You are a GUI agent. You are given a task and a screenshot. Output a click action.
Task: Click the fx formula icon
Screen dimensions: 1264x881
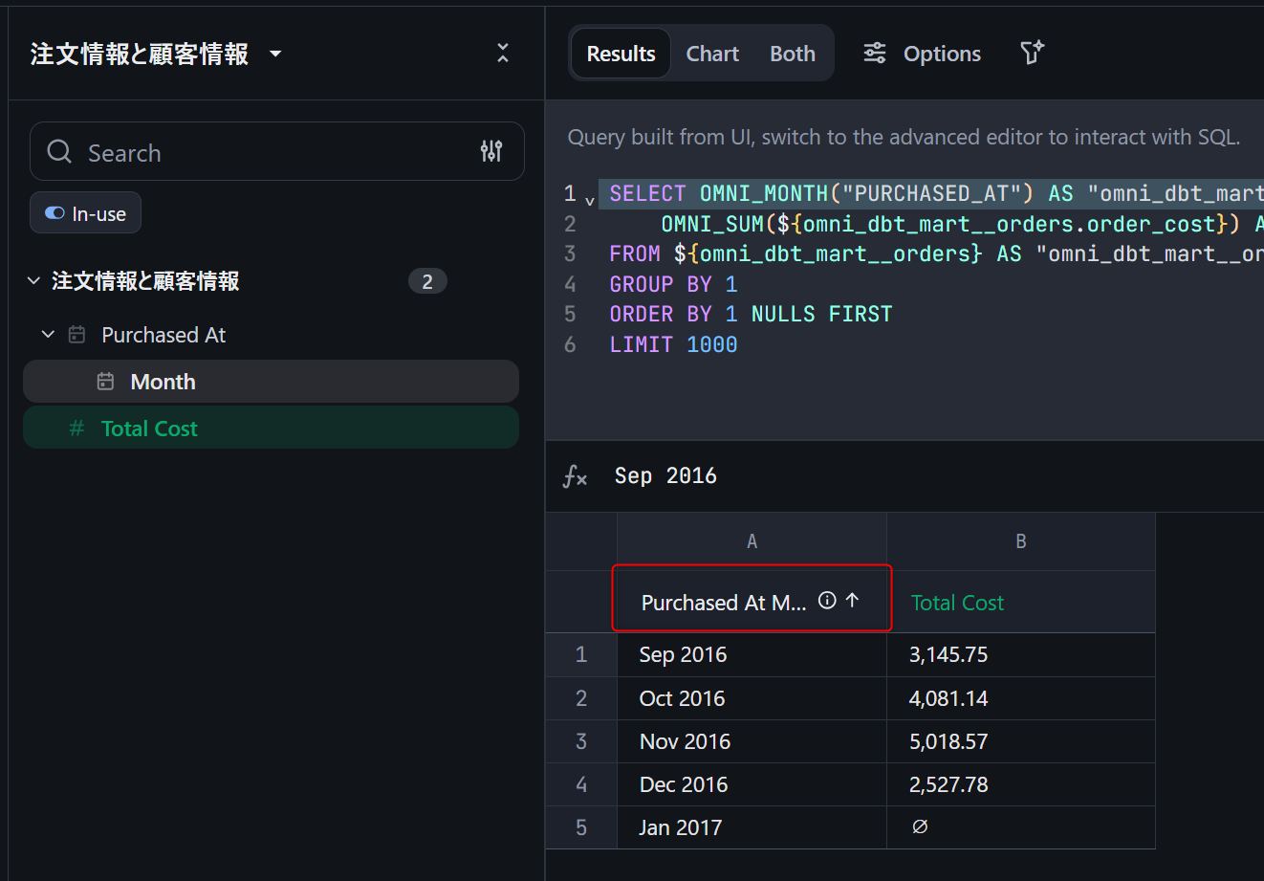tap(575, 476)
